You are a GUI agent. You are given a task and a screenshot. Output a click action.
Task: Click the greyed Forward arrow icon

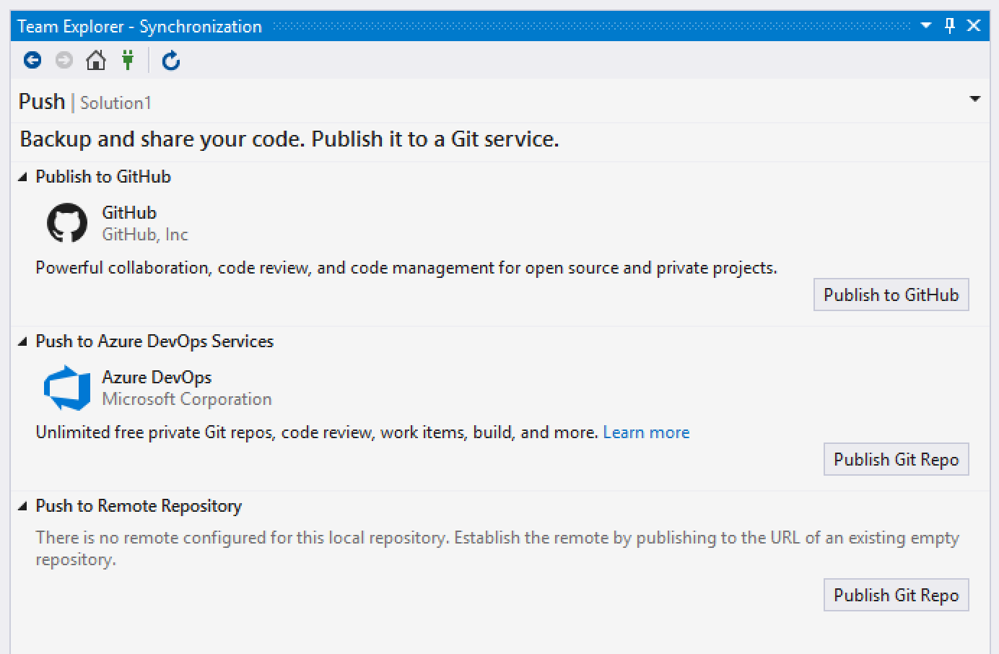point(64,60)
